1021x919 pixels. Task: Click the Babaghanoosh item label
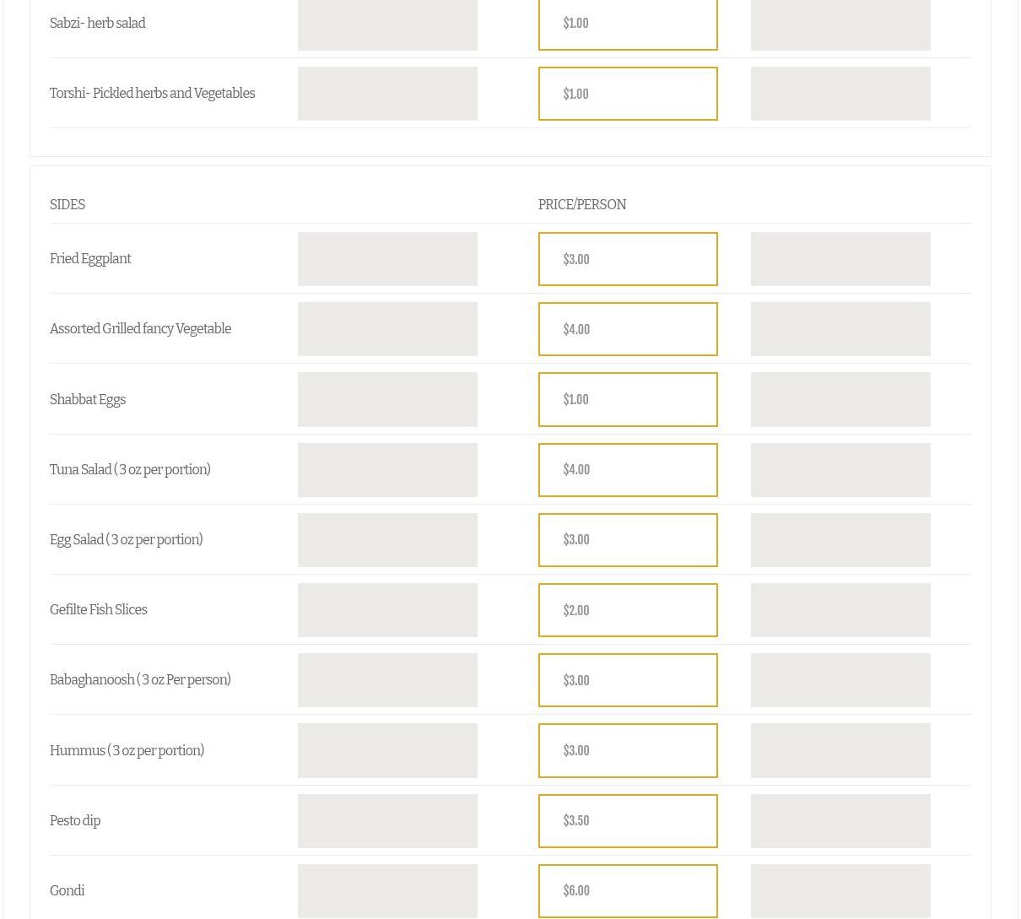click(x=140, y=680)
